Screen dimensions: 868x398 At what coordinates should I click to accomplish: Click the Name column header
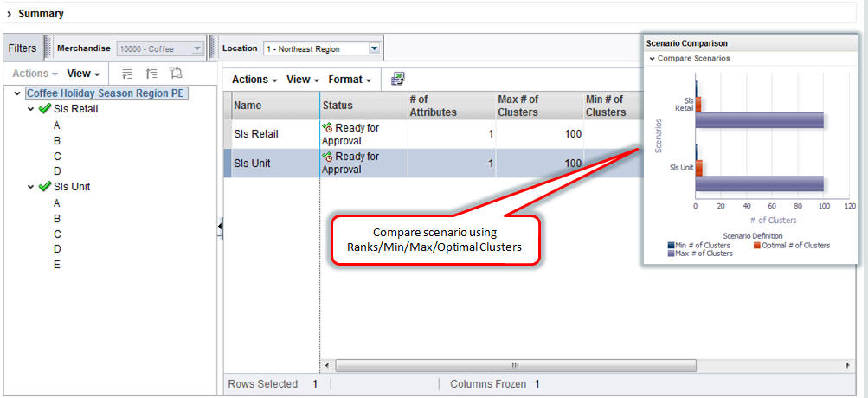pos(275,106)
